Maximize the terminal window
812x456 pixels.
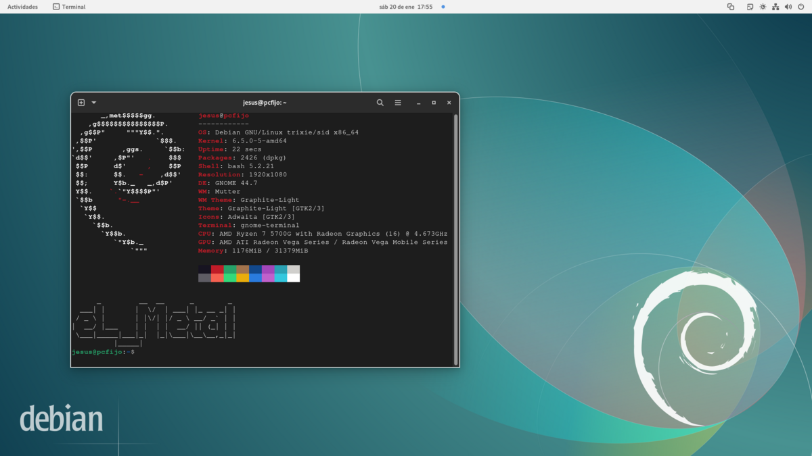coord(434,103)
